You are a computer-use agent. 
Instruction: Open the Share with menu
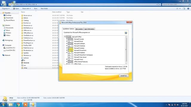point(27,9)
